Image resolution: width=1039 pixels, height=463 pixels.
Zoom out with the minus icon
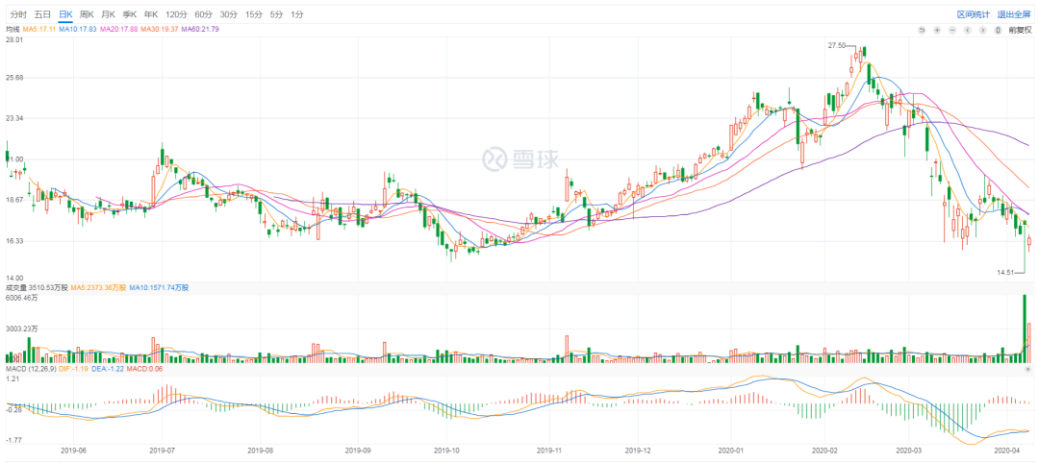pos(952,30)
